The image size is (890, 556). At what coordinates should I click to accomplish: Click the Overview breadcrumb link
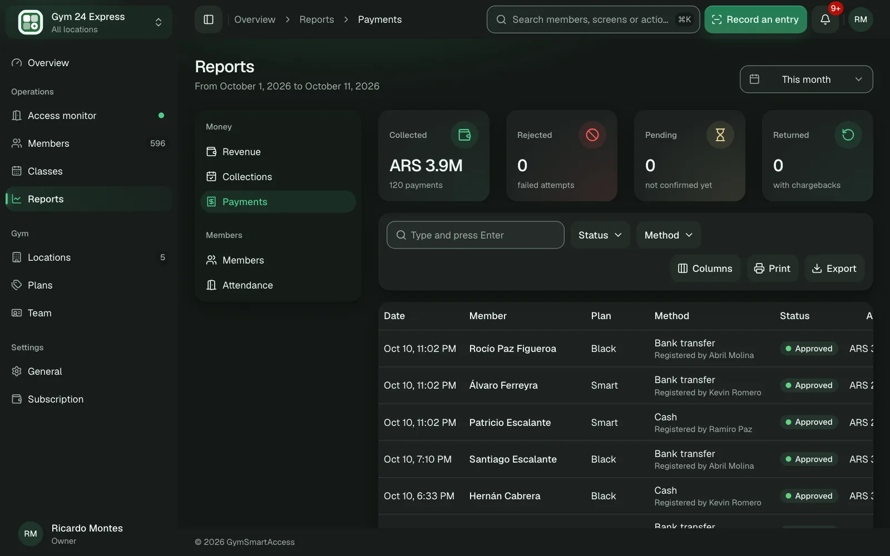[x=255, y=19]
